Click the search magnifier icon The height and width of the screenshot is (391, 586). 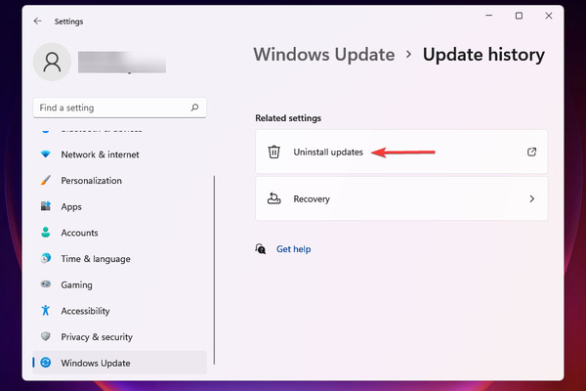click(x=194, y=108)
